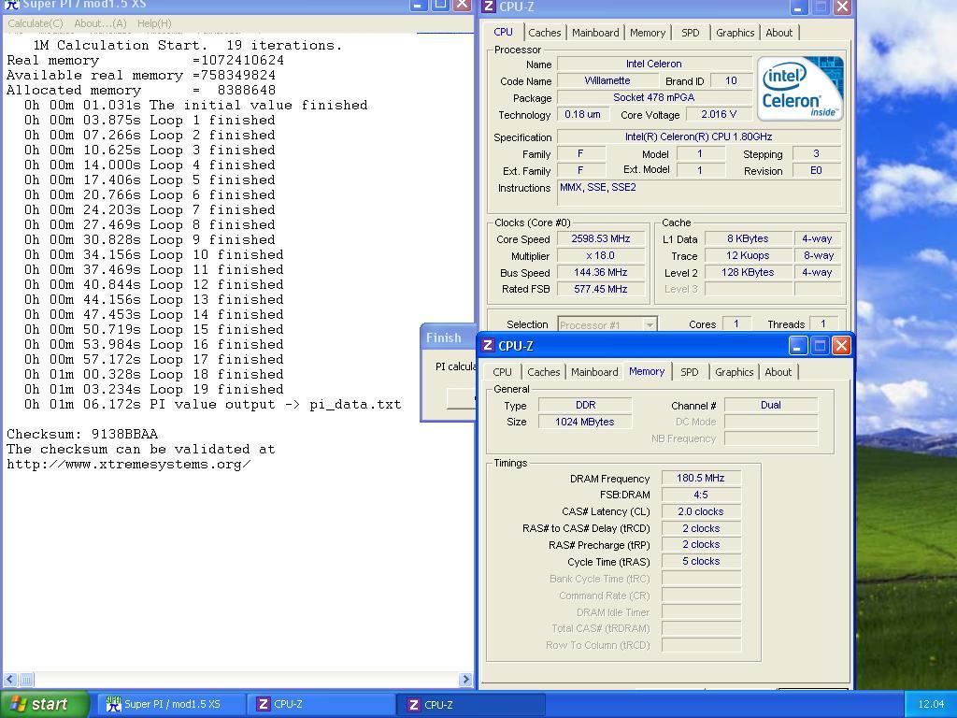The width and height of the screenshot is (957, 718).
Task: Switch to the Caches tab in upper CPU-Z
Action: pyautogui.click(x=545, y=33)
